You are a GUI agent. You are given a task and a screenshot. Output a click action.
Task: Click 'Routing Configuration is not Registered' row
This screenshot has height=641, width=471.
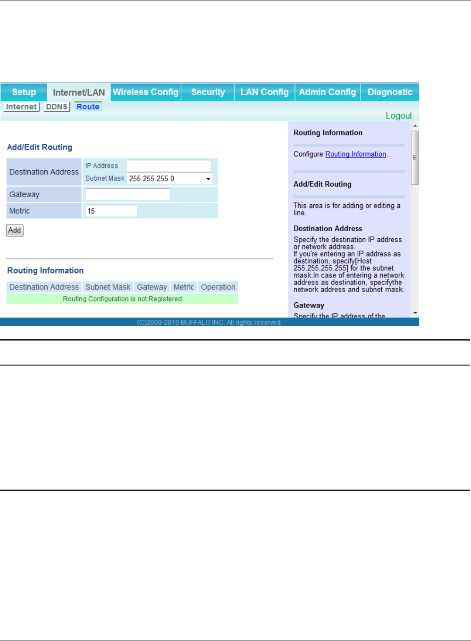[x=122, y=299]
